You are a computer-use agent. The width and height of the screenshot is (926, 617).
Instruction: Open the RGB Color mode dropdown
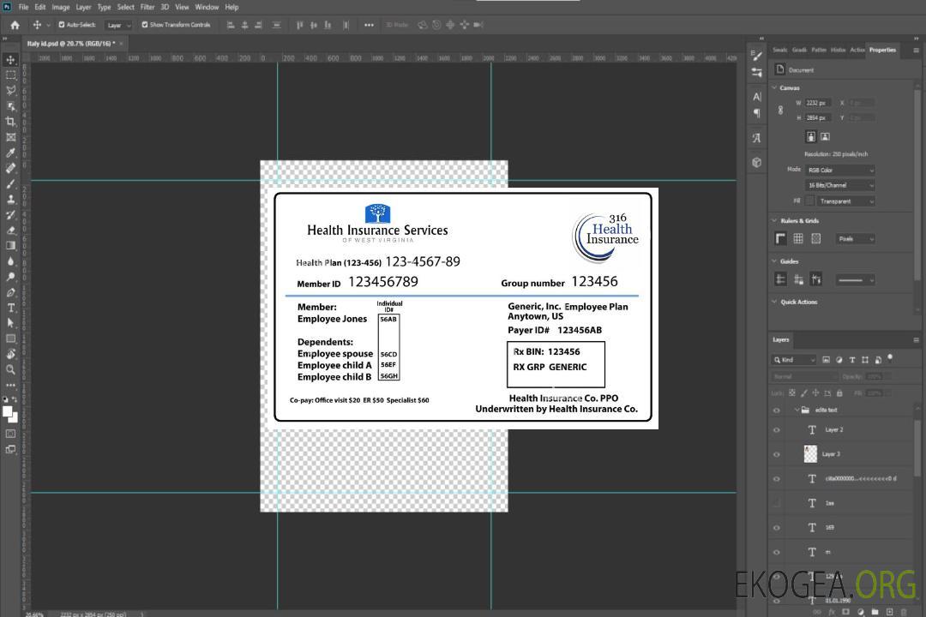(839, 171)
